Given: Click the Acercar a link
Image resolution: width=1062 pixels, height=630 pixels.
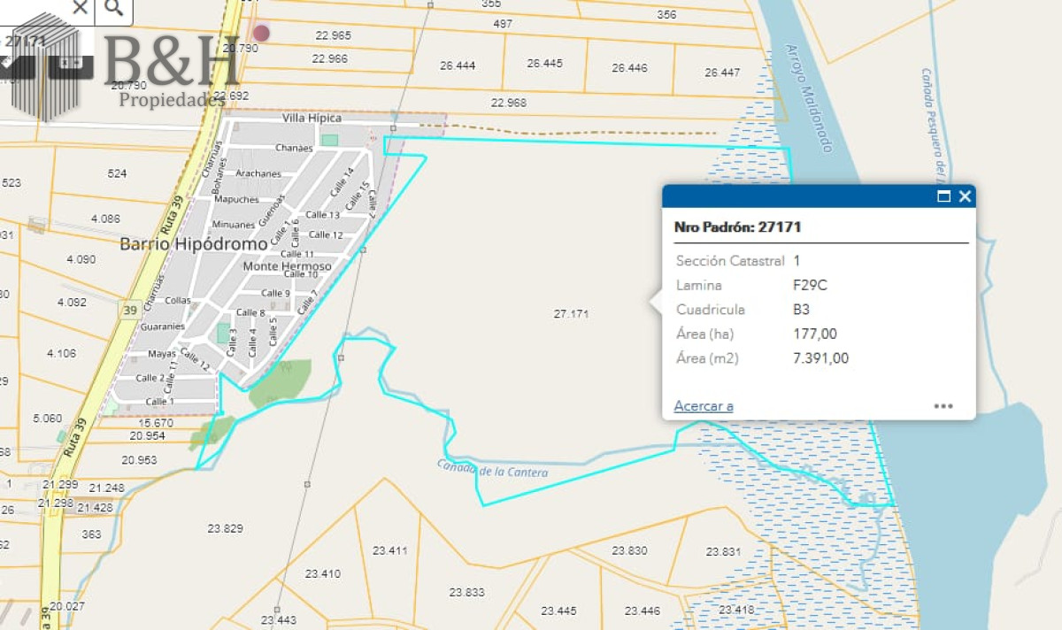Looking at the screenshot, I should pos(704,406).
